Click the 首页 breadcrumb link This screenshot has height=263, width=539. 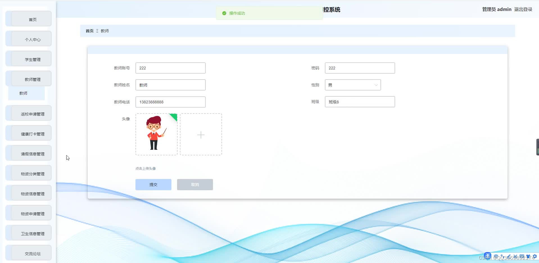90,31
